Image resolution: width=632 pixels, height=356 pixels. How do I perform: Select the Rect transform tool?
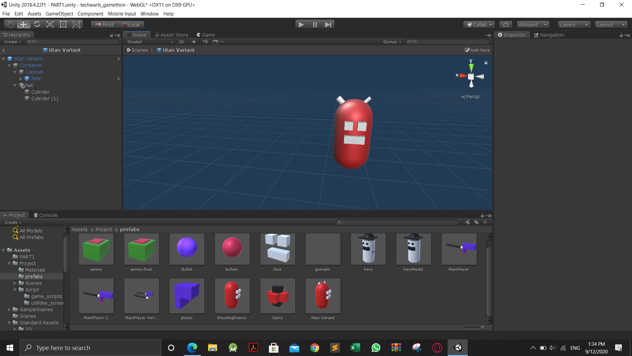[x=63, y=24]
